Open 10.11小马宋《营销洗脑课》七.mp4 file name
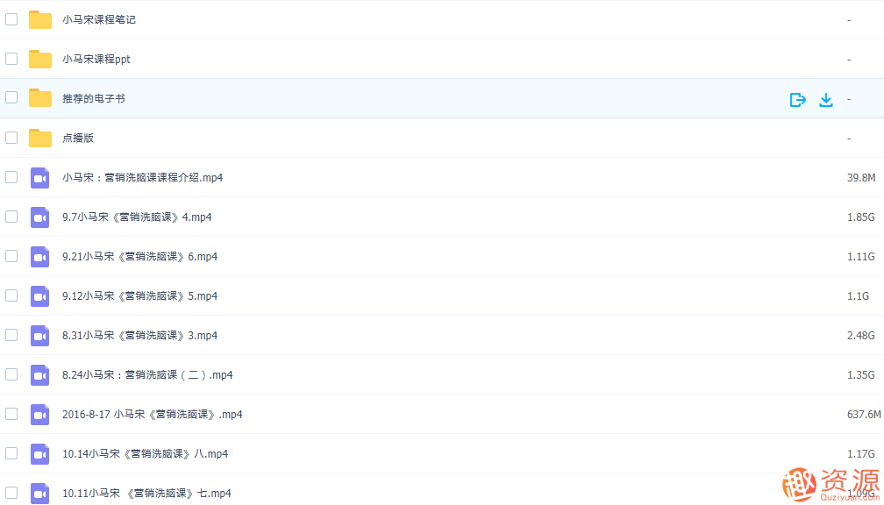884x505 pixels. 146,494
